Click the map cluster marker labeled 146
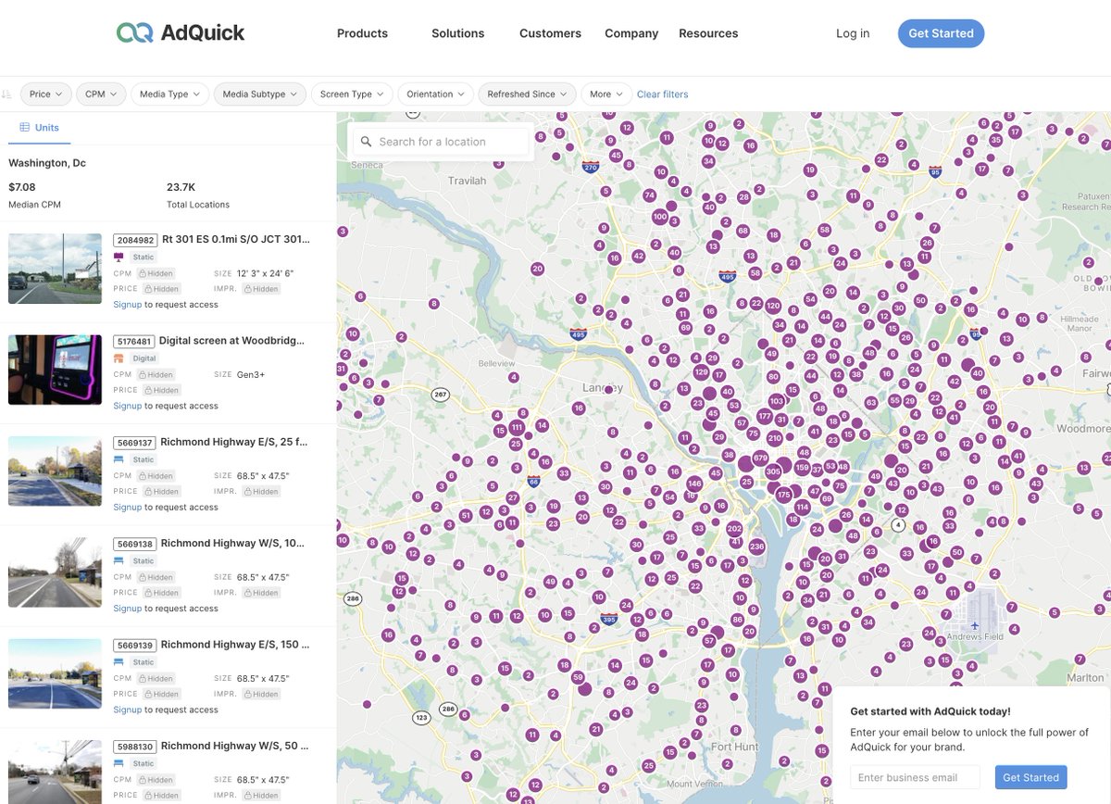1111x804 pixels. click(694, 484)
